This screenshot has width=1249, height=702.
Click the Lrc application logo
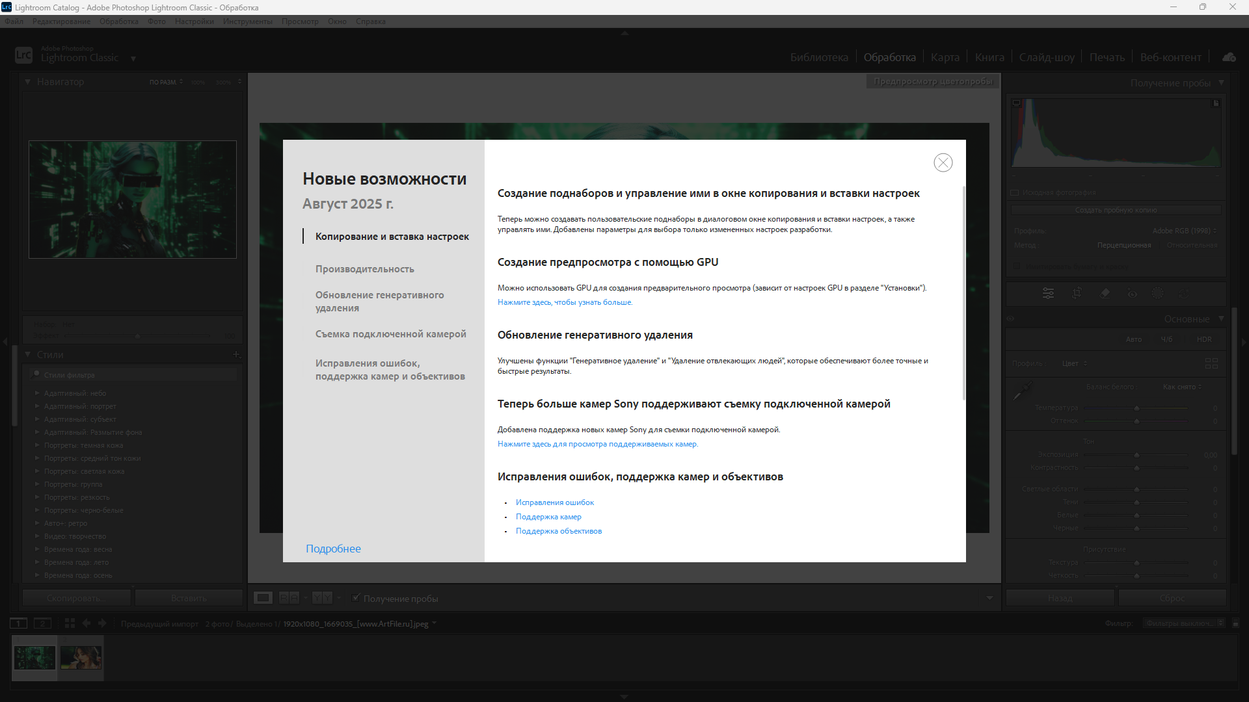(23, 55)
